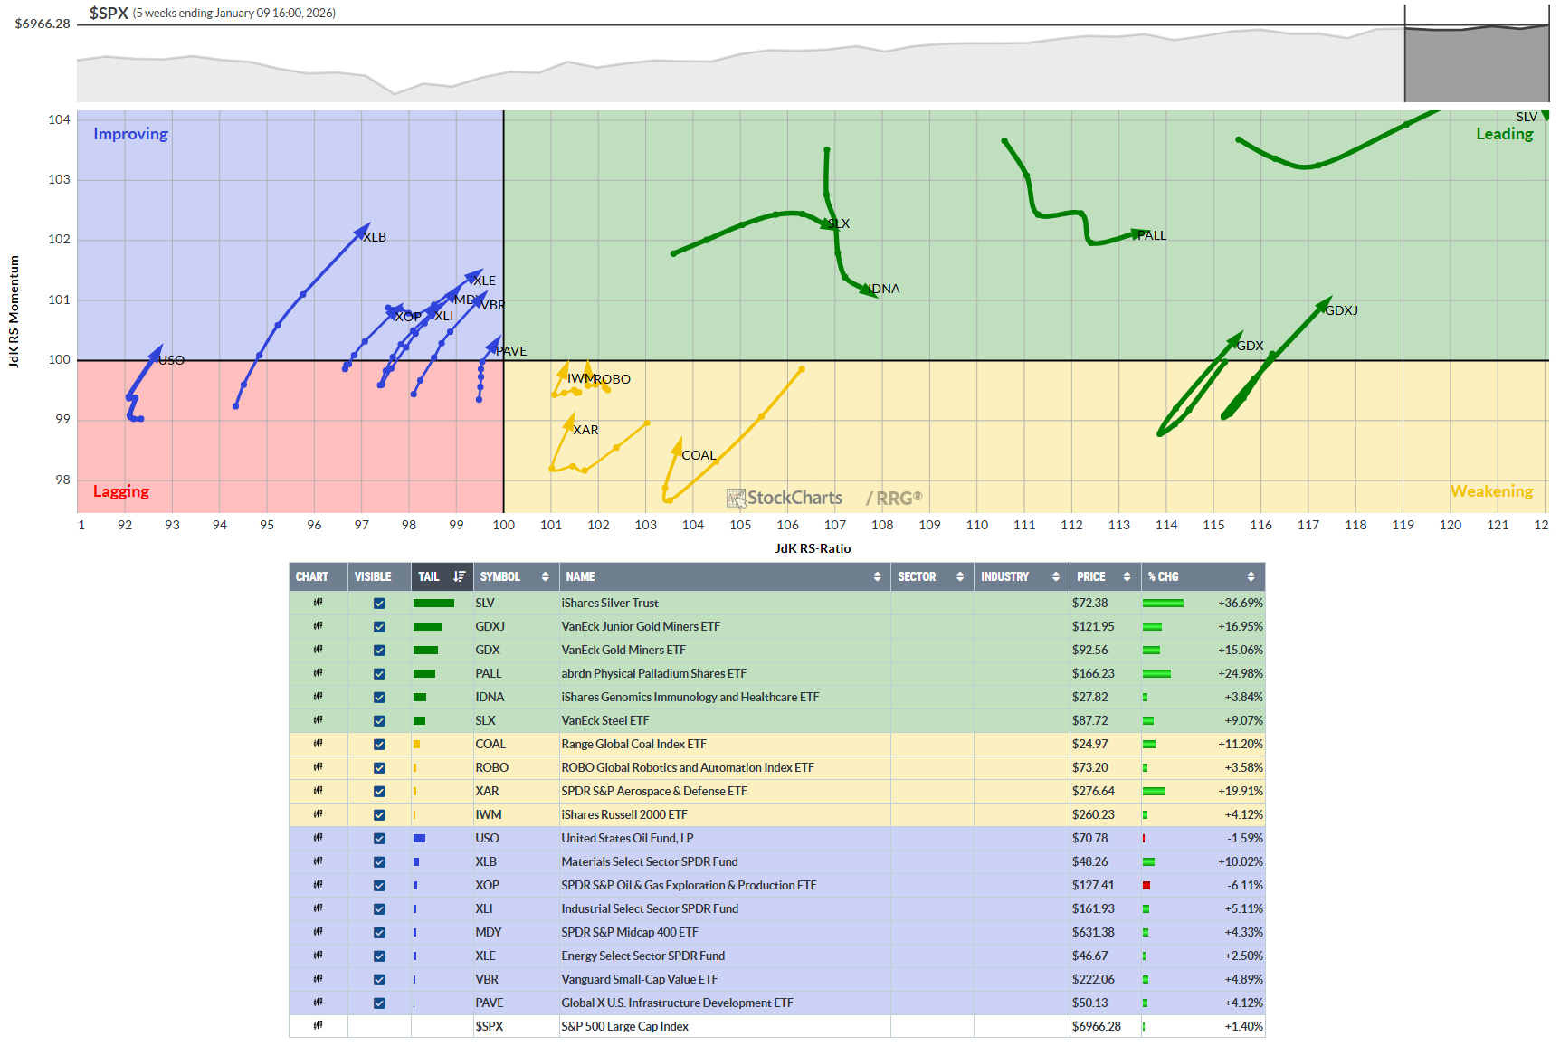The height and width of the screenshot is (1046, 1560).
Task: Open the XAR row chart icon
Action: [x=318, y=791]
